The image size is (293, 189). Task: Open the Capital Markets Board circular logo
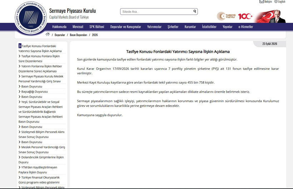pos(31,18)
